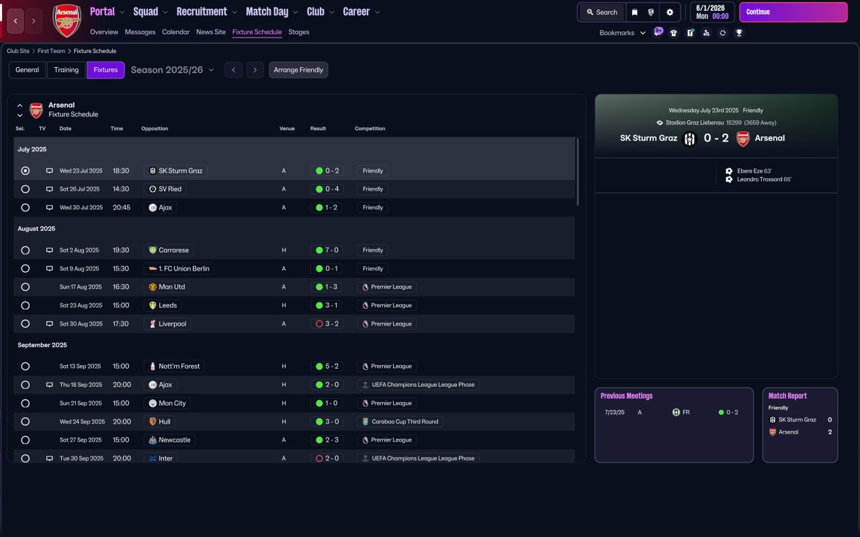
Task: Switch to the Messages tab
Action: pos(140,32)
